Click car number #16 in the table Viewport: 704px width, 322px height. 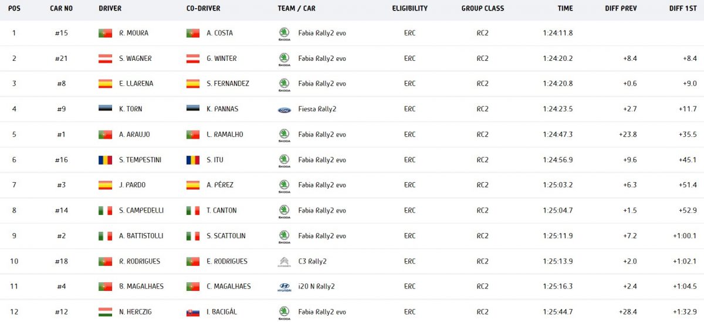(x=62, y=160)
